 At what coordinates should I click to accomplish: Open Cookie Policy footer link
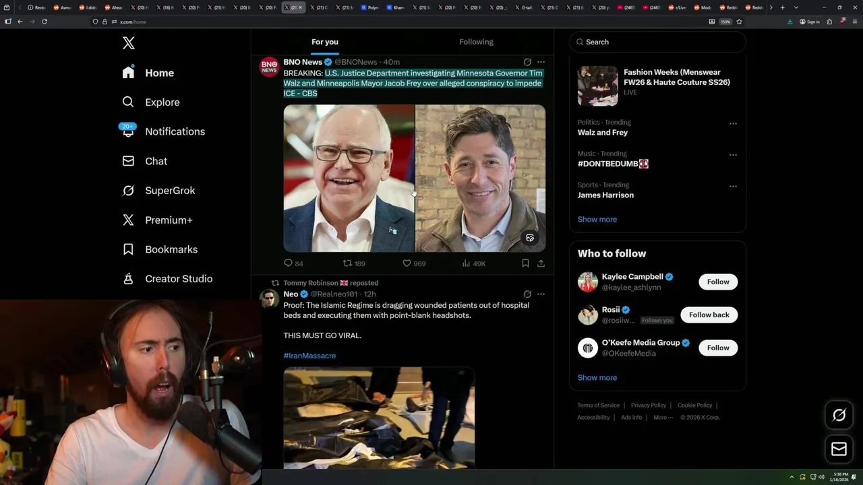(694, 406)
